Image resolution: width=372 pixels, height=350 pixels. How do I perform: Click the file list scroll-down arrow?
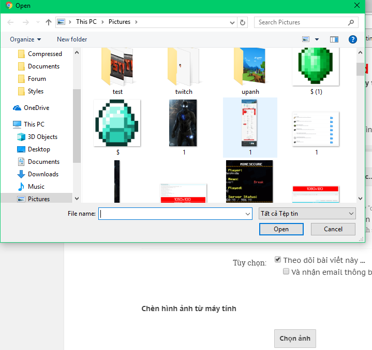[360, 198]
